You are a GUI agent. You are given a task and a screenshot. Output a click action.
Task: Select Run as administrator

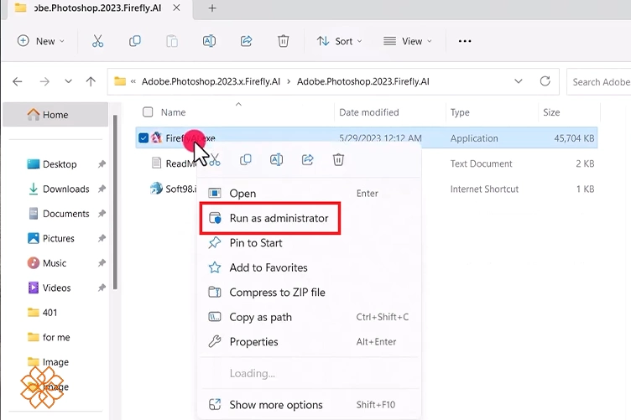point(270,218)
